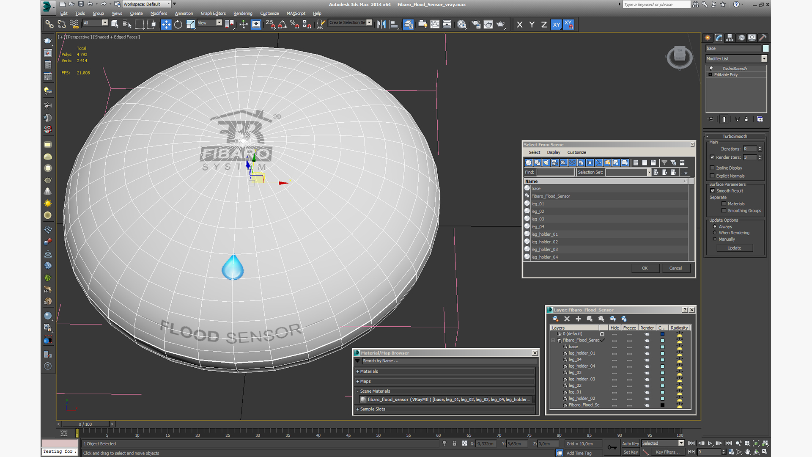Open the Hierarchy command panel tab

(730, 38)
